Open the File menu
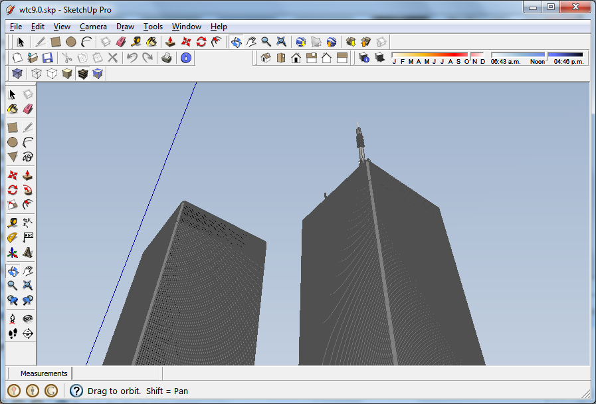The height and width of the screenshot is (404, 596). (15, 27)
